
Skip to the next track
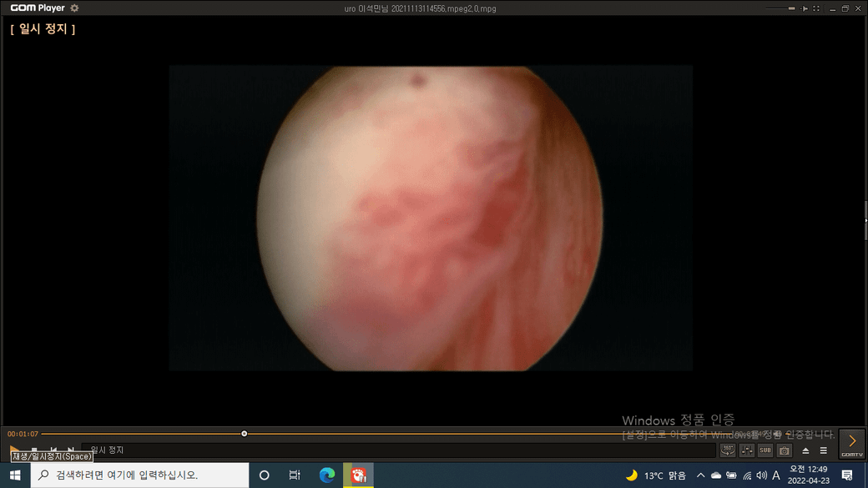71,450
